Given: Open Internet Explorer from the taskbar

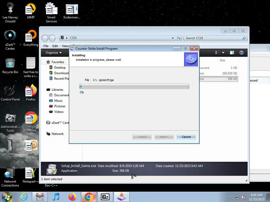Looking at the screenshot, I should pos(23,197).
